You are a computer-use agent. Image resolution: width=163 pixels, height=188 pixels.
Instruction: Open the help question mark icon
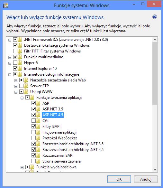(155, 17)
